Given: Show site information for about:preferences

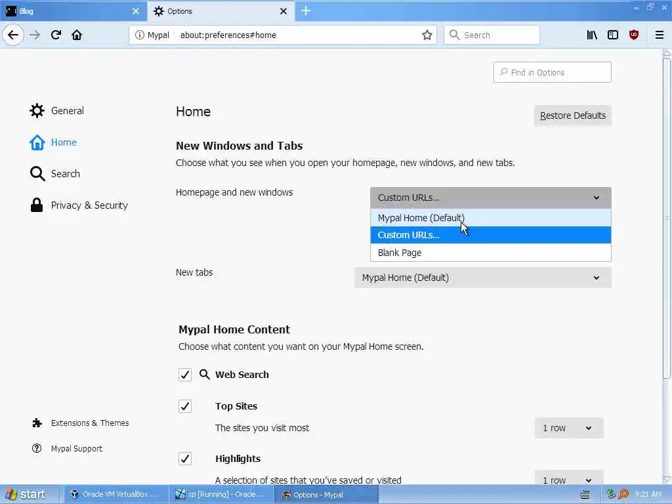Looking at the screenshot, I should (140, 35).
